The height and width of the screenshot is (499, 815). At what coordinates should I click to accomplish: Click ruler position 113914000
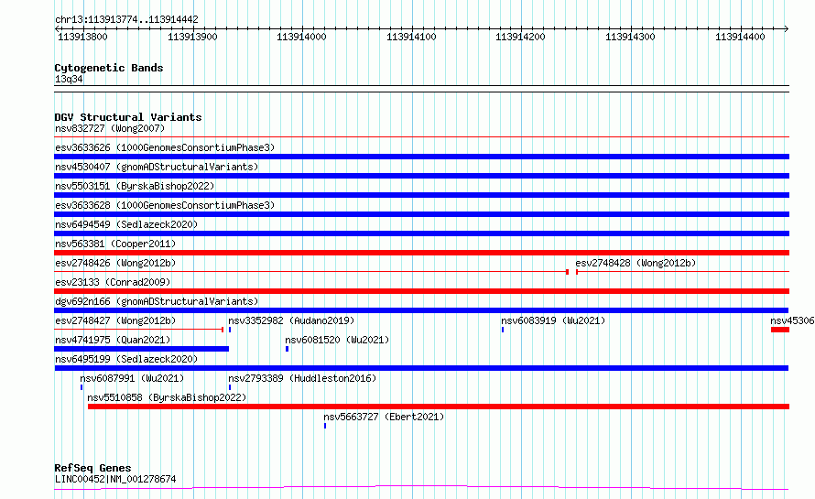click(x=301, y=37)
